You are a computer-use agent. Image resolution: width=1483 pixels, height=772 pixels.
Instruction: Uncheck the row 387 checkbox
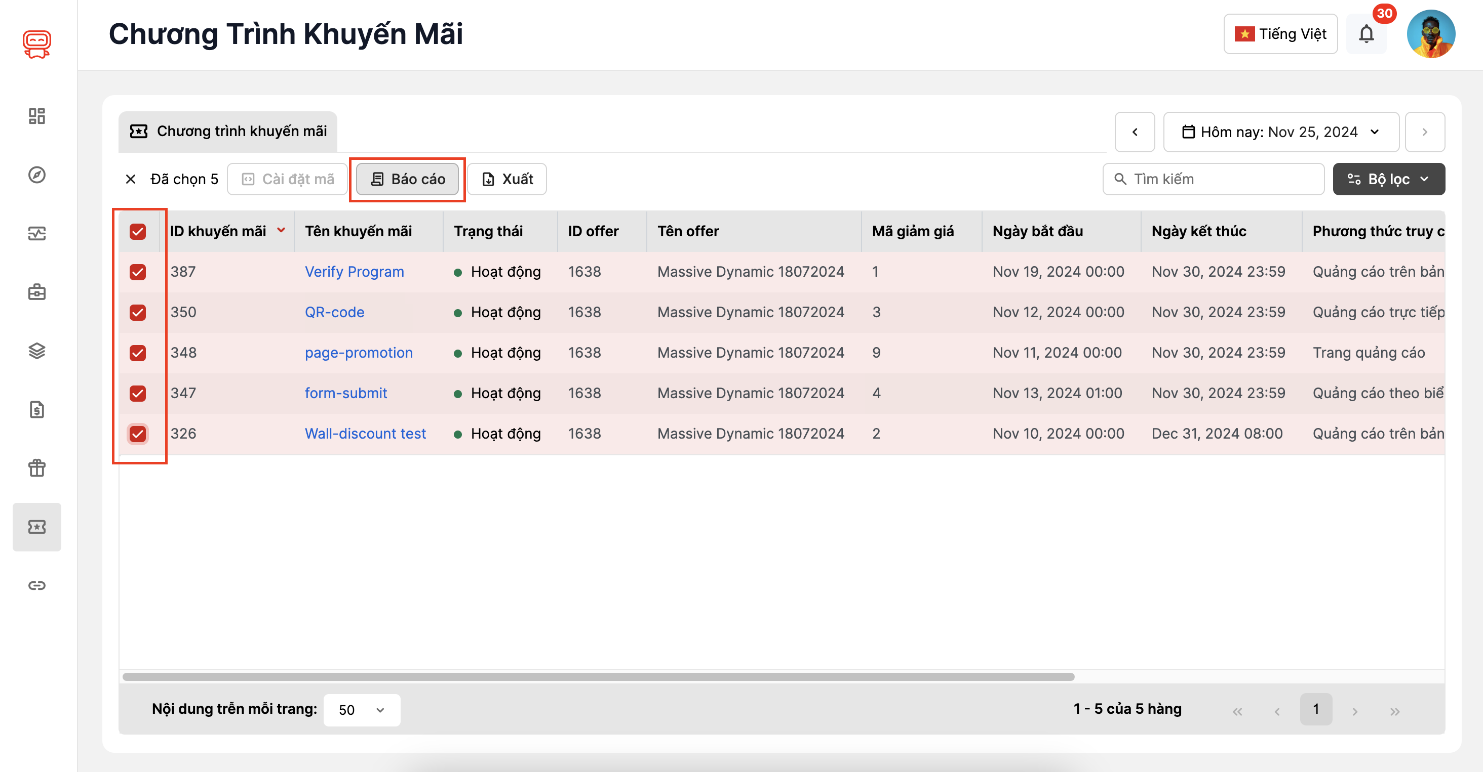138,272
